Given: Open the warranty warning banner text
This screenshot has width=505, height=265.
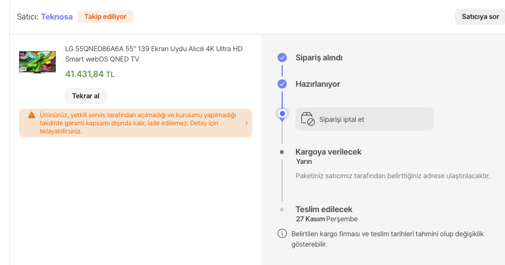Looking at the screenshot, I should point(137,122).
